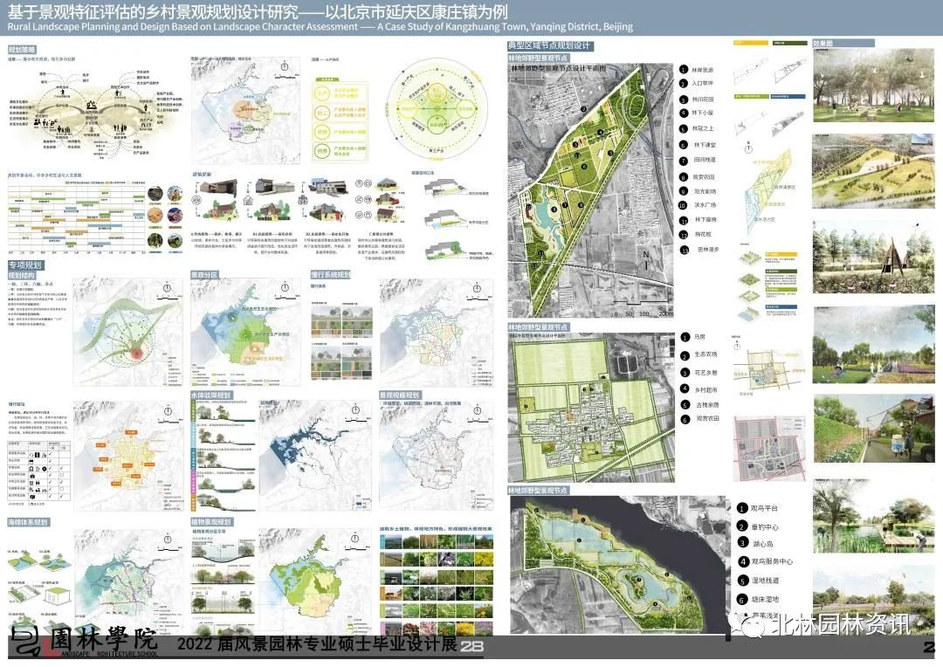The height and width of the screenshot is (667, 943).
Task: Click the number 10 marker beside 滨水广场
Action: [683, 205]
